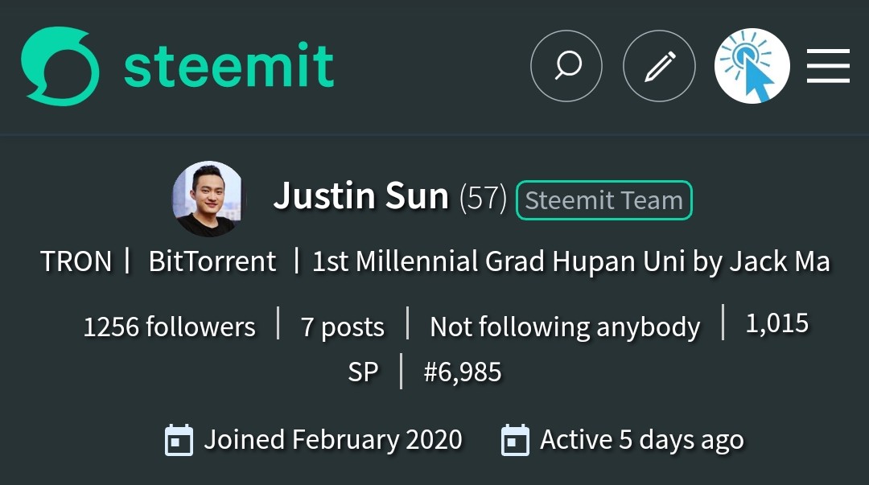Click Active 5 days ago text

coord(641,440)
